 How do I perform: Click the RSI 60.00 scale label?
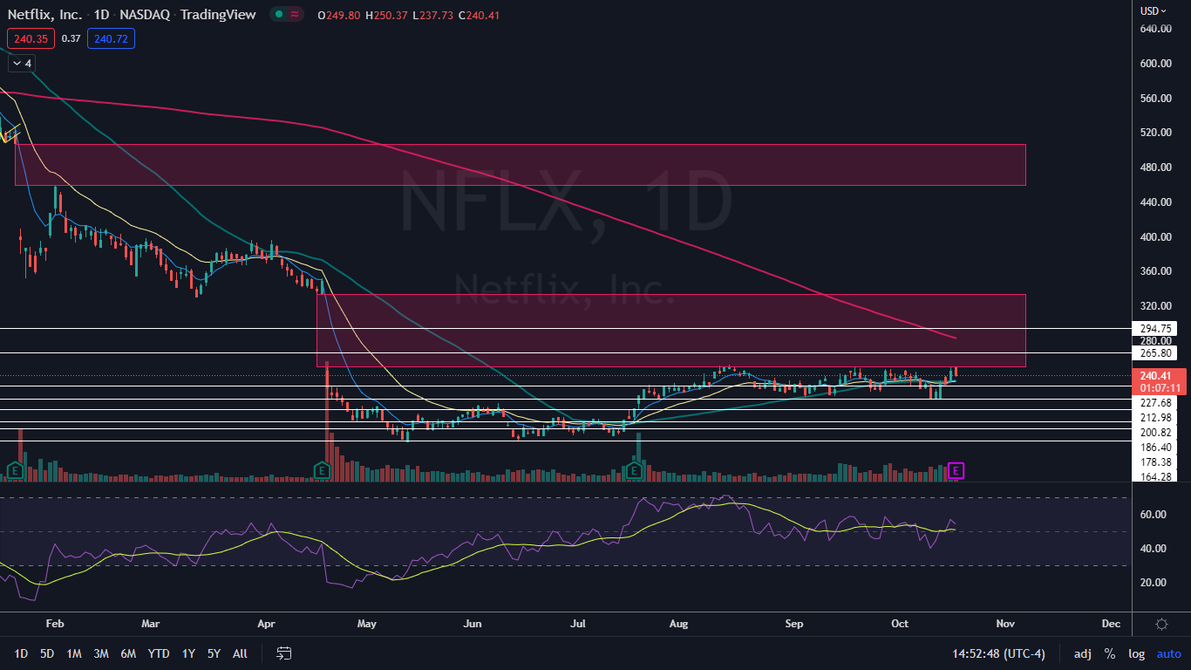[x=1154, y=515]
